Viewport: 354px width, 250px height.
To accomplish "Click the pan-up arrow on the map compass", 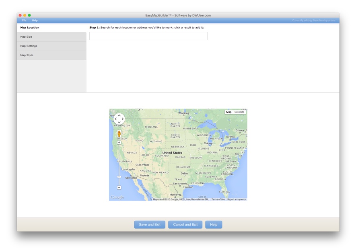I will tap(119, 115).
